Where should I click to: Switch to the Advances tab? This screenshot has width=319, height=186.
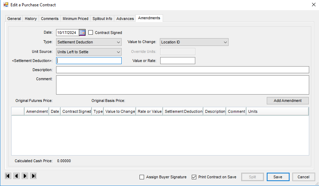click(x=125, y=19)
